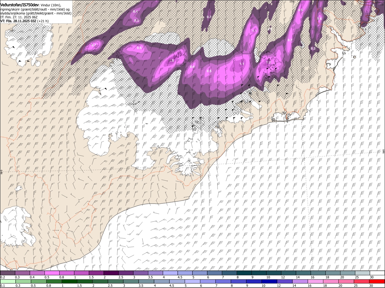
Task: Pick upper legend swatch between 0.4 and 0.5
Action: tap(37, 273)
